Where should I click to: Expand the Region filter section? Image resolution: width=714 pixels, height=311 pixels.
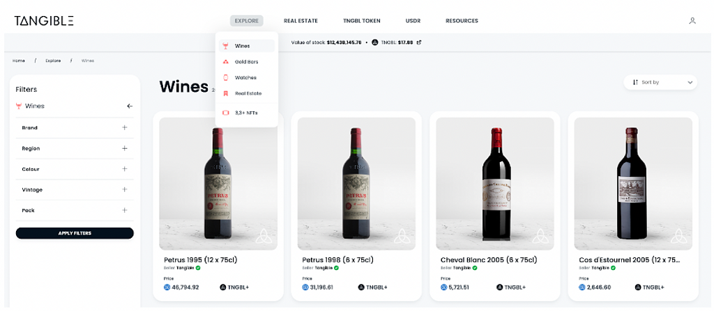click(x=125, y=148)
